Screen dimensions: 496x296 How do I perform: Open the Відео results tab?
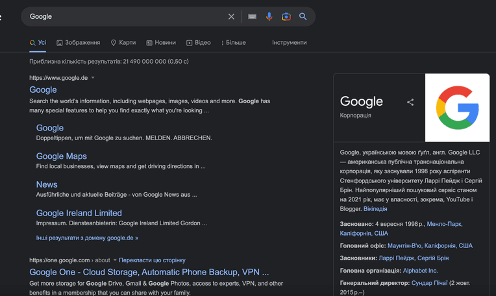pyautogui.click(x=199, y=43)
